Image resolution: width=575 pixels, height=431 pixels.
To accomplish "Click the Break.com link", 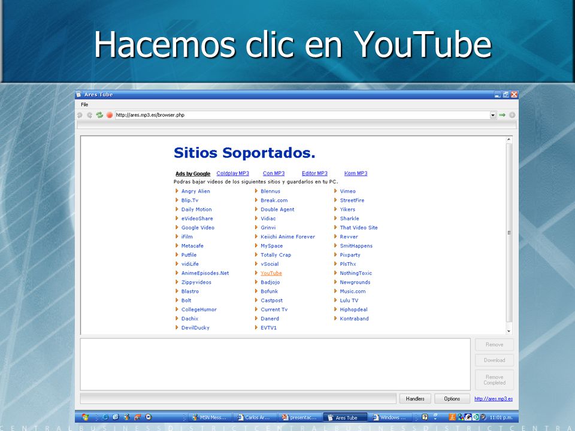I will coord(274,201).
